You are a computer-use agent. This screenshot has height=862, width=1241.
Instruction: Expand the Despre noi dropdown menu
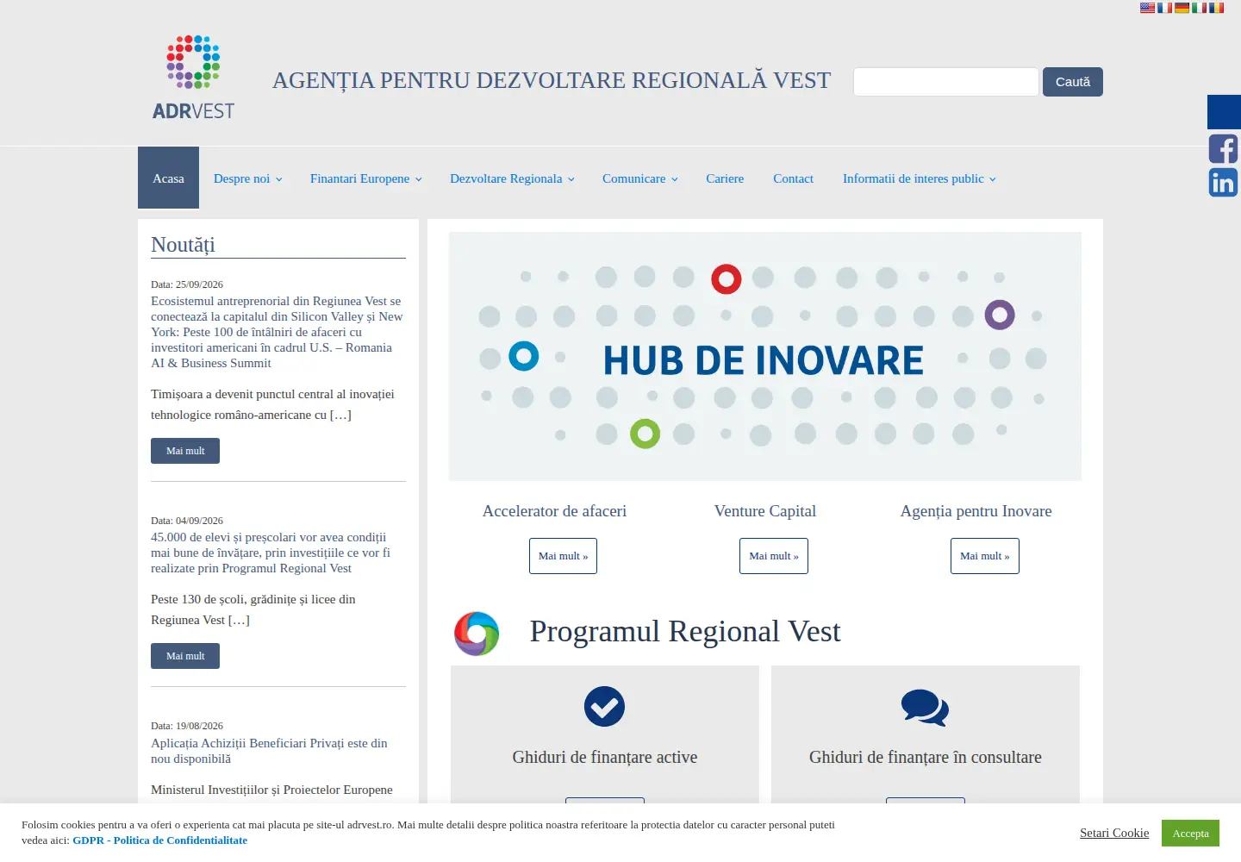tap(248, 178)
